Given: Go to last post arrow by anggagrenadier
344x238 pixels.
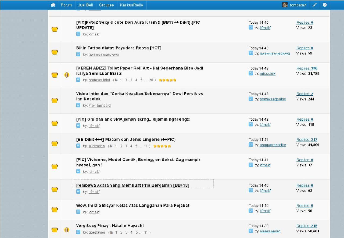Looking at the screenshot, I should [x=250, y=145].
